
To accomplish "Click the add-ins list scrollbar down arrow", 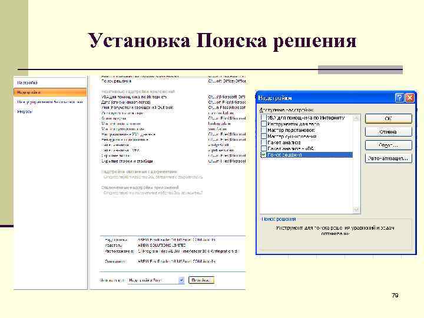I will [x=356, y=210].
